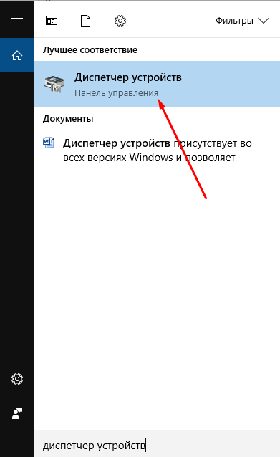Click the Device Manager result icon
The image size is (280, 457).
[54, 84]
